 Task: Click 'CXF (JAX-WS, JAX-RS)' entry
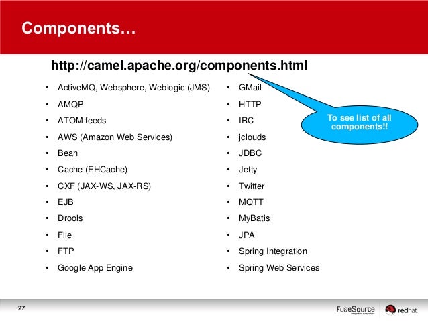(104, 186)
